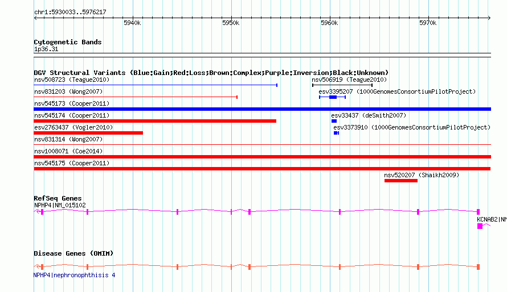The width and height of the screenshot is (507, 292).
Task: Select the 1p36.31 cytogenetic band label
Action: pyautogui.click(x=46, y=49)
